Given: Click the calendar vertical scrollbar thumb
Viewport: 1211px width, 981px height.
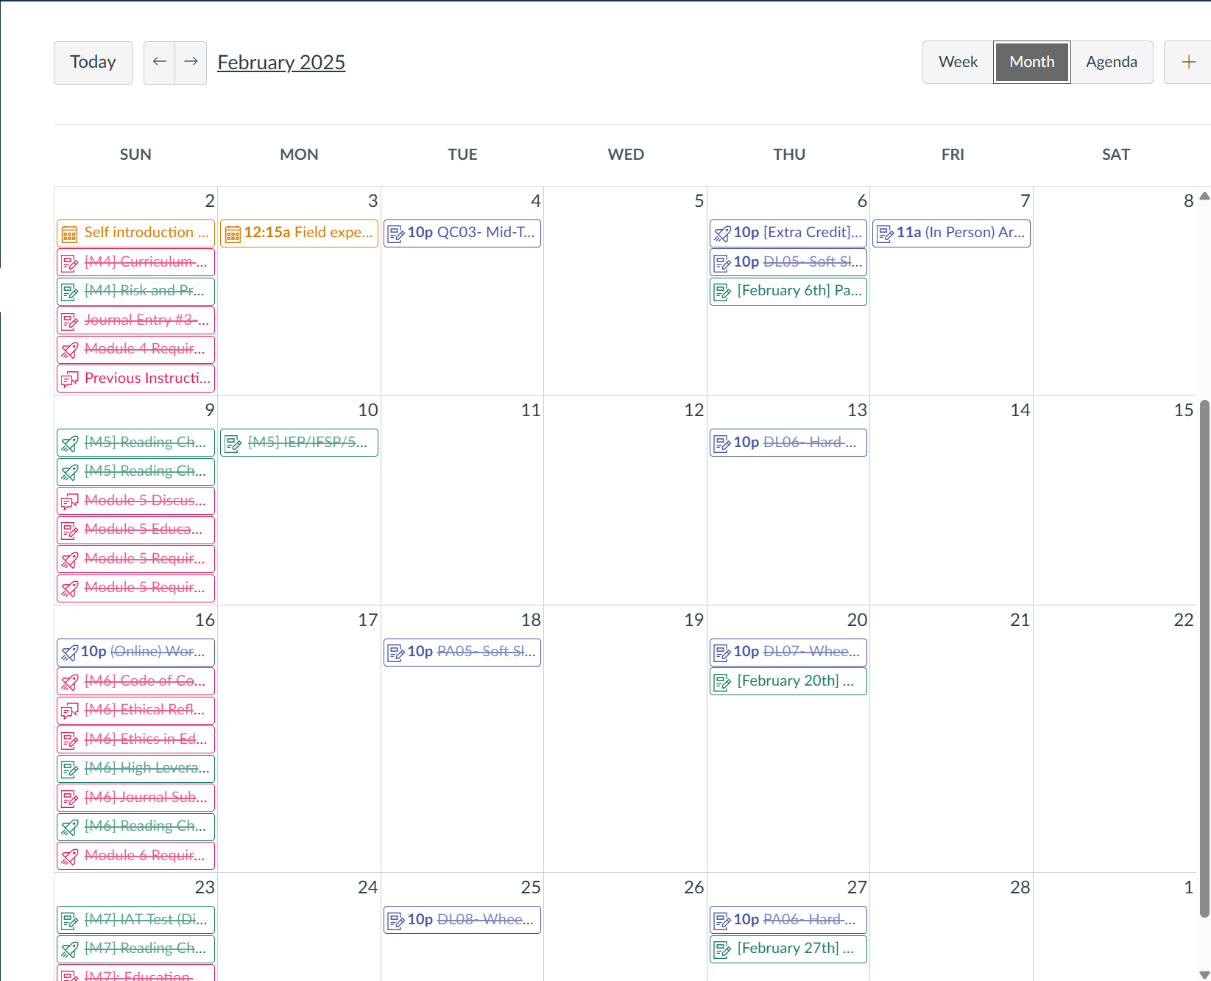Looking at the screenshot, I should click(1204, 658).
